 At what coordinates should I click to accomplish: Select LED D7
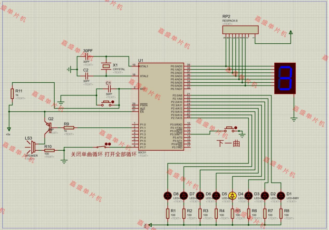[x=184, y=196]
